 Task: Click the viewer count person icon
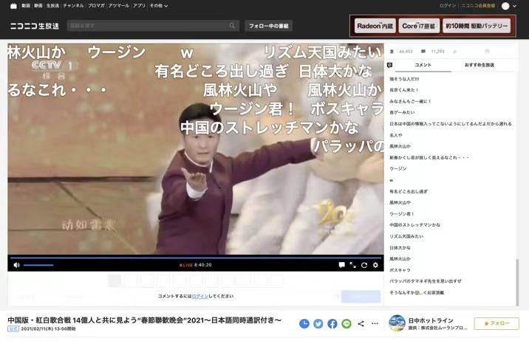(392, 52)
